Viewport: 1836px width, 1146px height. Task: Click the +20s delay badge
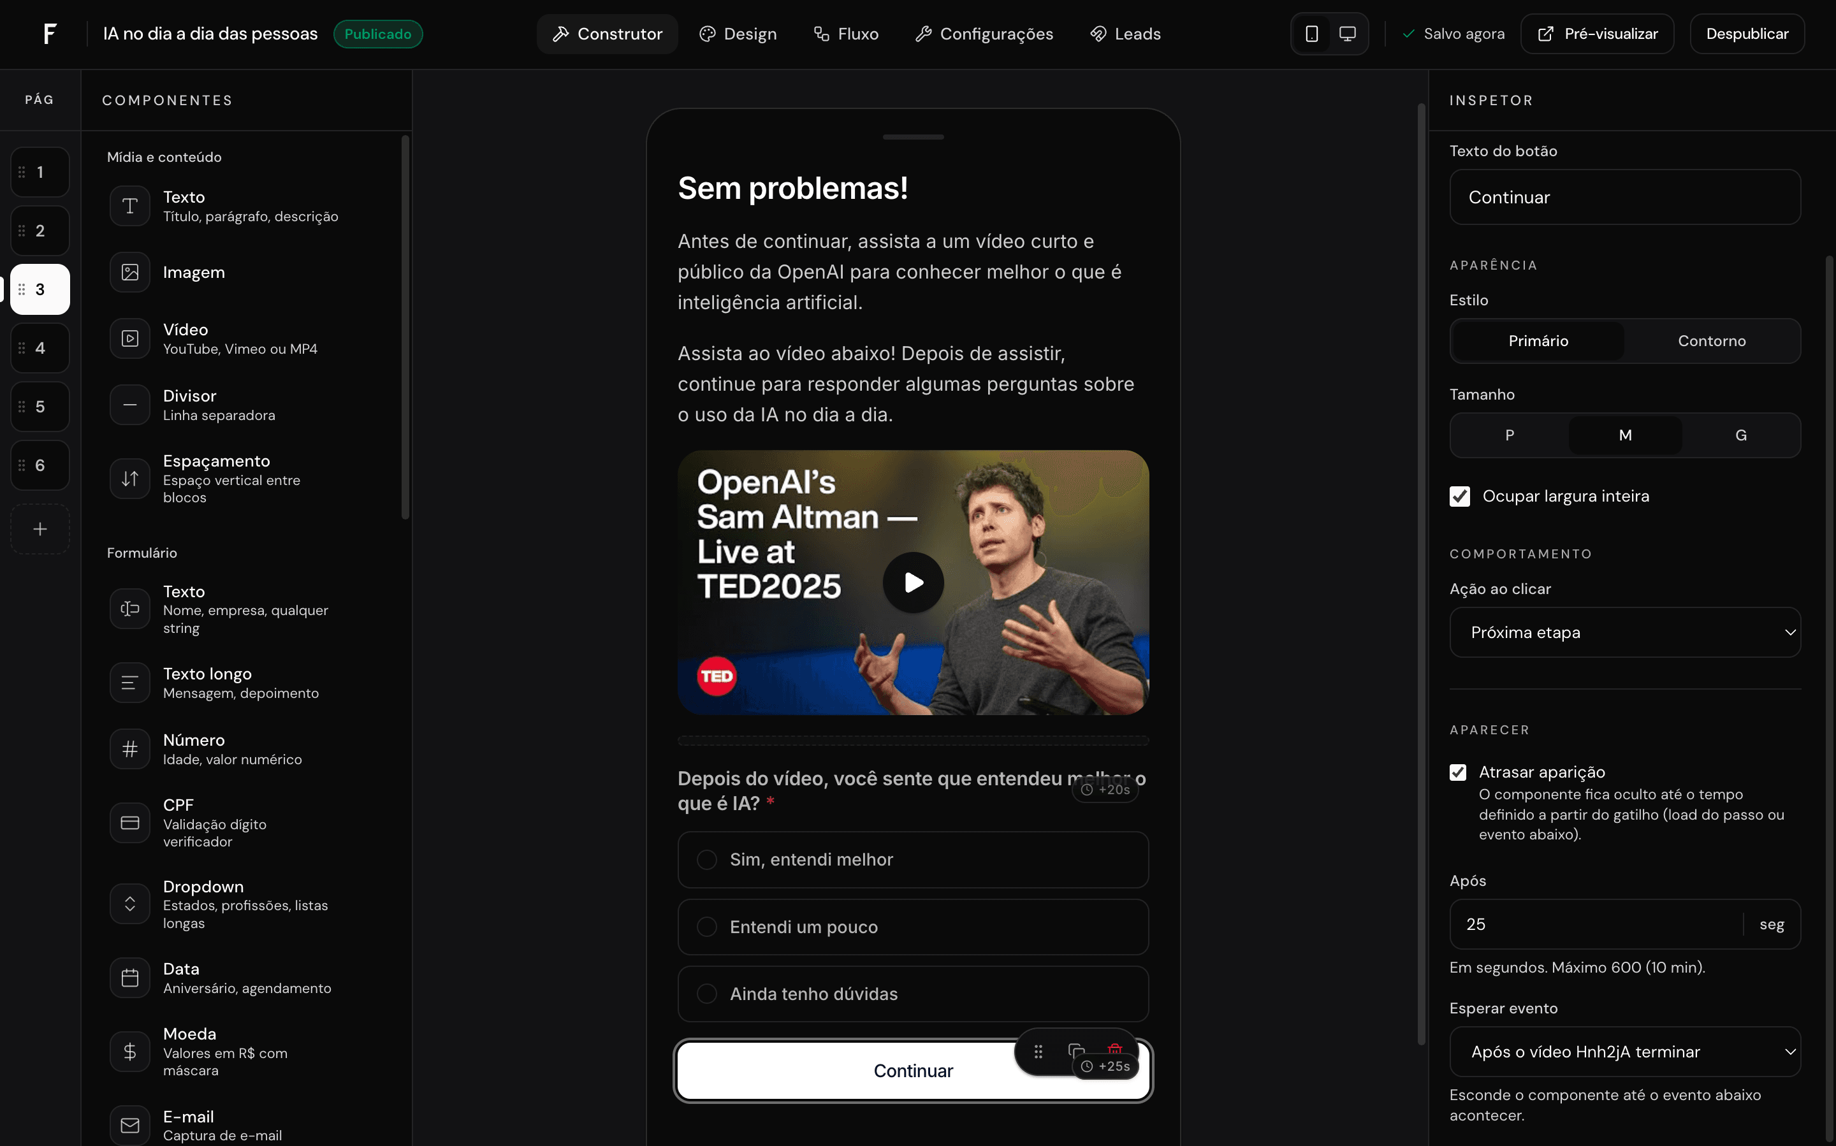click(x=1106, y=790)
